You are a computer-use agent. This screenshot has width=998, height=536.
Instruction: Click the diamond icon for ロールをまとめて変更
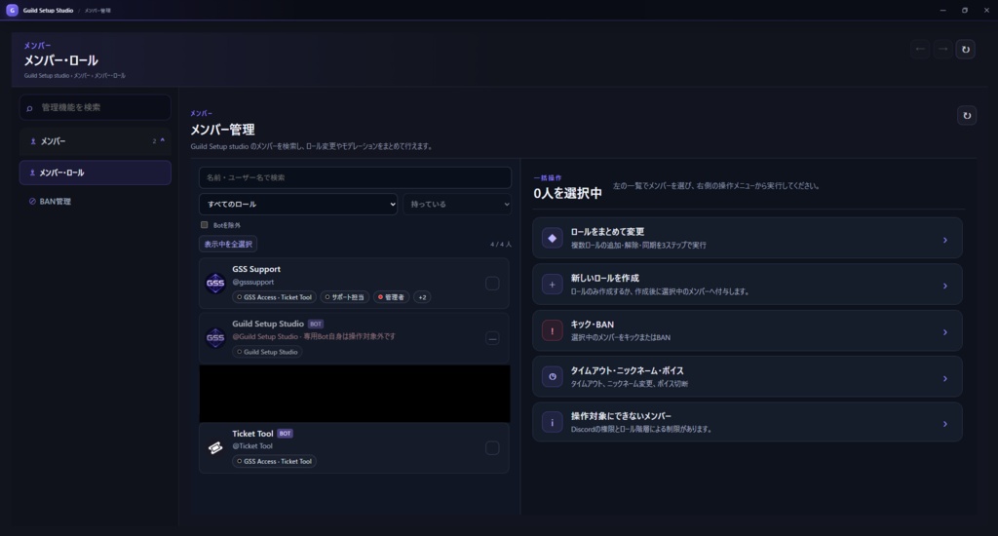click(x=552, y=238)
